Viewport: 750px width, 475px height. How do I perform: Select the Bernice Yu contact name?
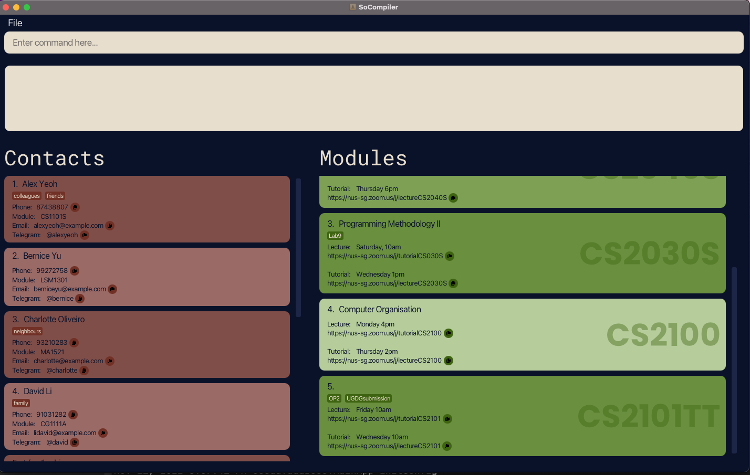coord(42,256)
